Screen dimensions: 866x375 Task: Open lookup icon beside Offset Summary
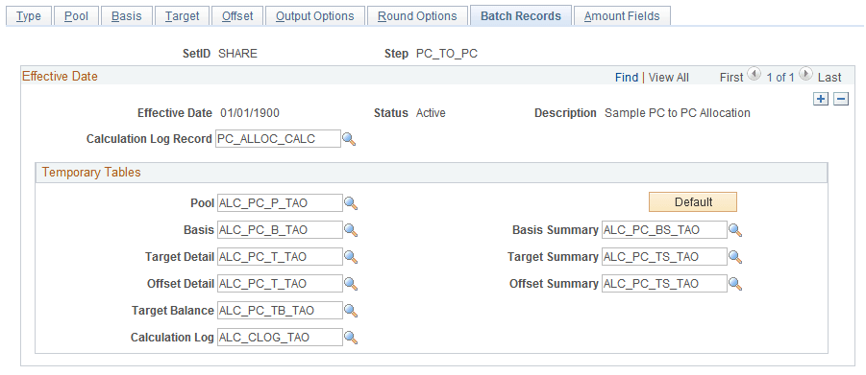point(735,284)
